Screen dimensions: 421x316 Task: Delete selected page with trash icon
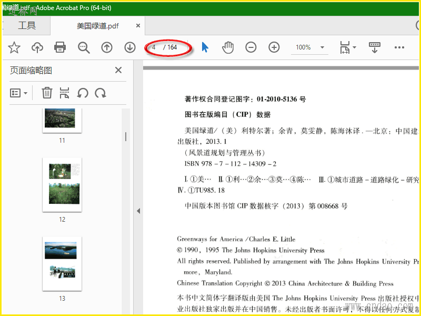47,93
